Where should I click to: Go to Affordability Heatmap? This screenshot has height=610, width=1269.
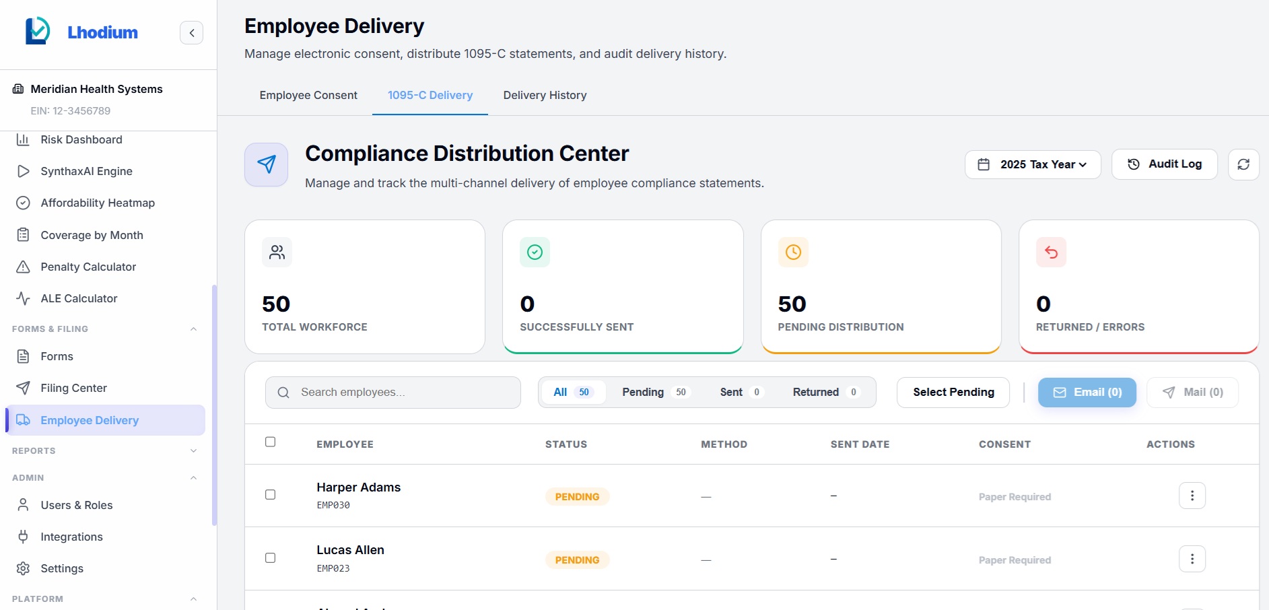(104, 203)
